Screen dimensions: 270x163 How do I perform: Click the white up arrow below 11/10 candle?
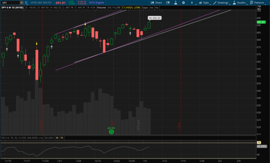(7, 49)
